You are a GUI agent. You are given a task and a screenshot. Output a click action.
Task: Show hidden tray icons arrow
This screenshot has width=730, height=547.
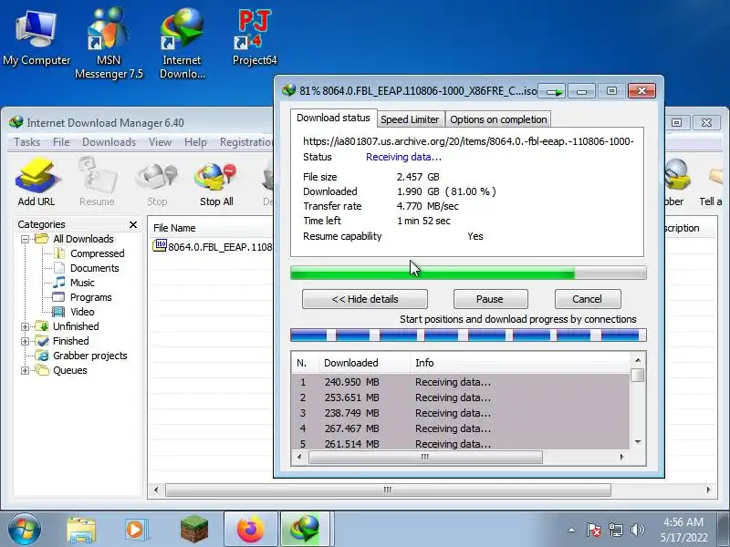tap(572, 530)
